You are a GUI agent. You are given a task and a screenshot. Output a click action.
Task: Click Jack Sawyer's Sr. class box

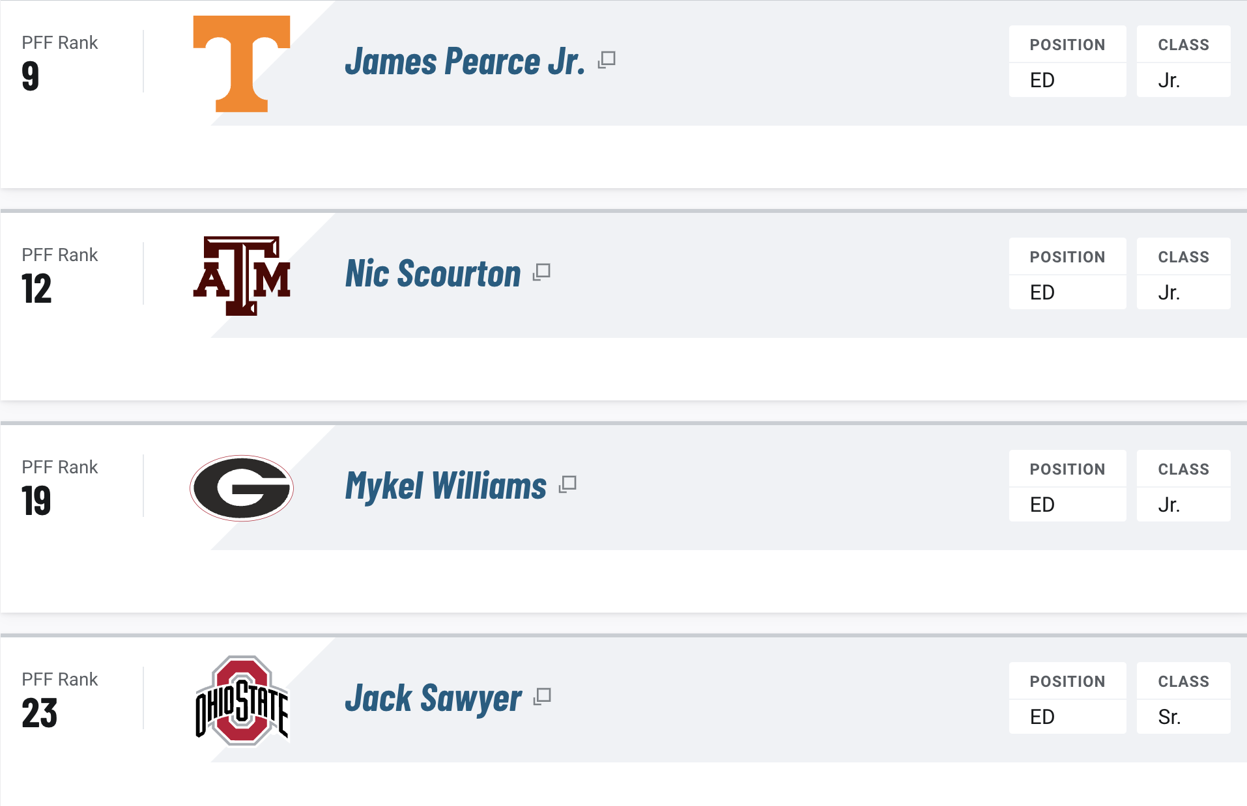point(1183,717)
